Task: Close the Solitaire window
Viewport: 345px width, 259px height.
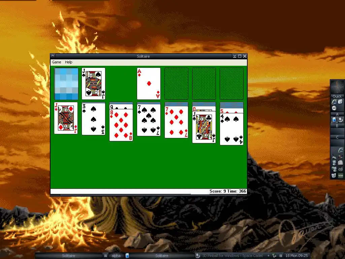Action: [245, 56]
